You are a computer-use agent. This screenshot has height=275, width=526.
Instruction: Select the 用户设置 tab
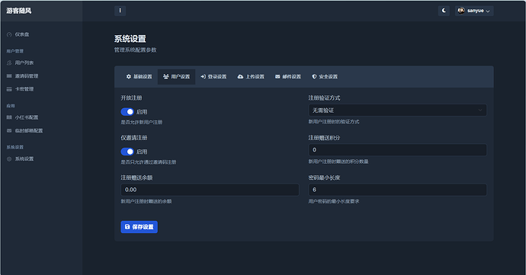(x=176, y=77)
